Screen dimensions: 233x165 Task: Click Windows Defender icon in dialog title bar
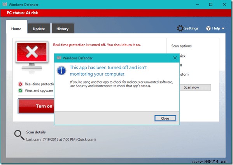pos(59,58)
